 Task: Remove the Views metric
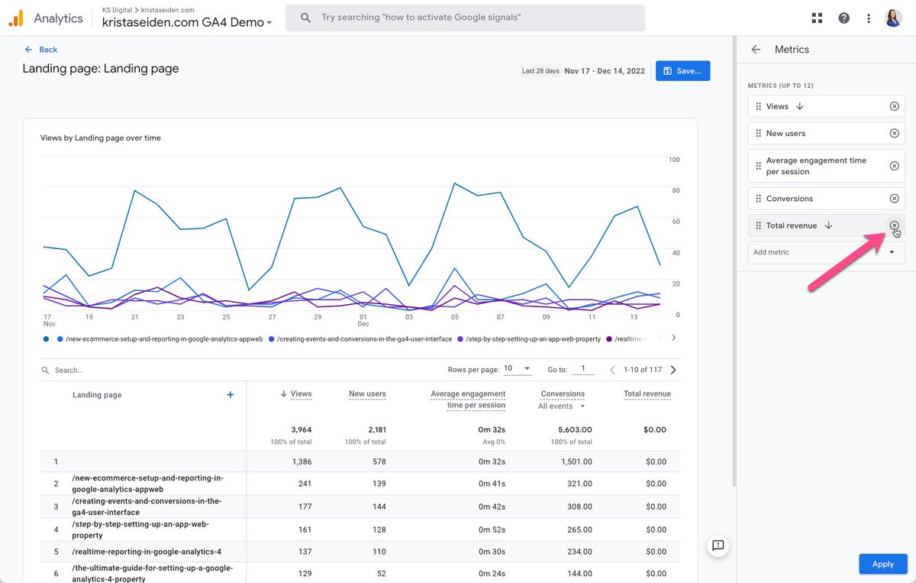pyautogui.click(x=894, y=106)
